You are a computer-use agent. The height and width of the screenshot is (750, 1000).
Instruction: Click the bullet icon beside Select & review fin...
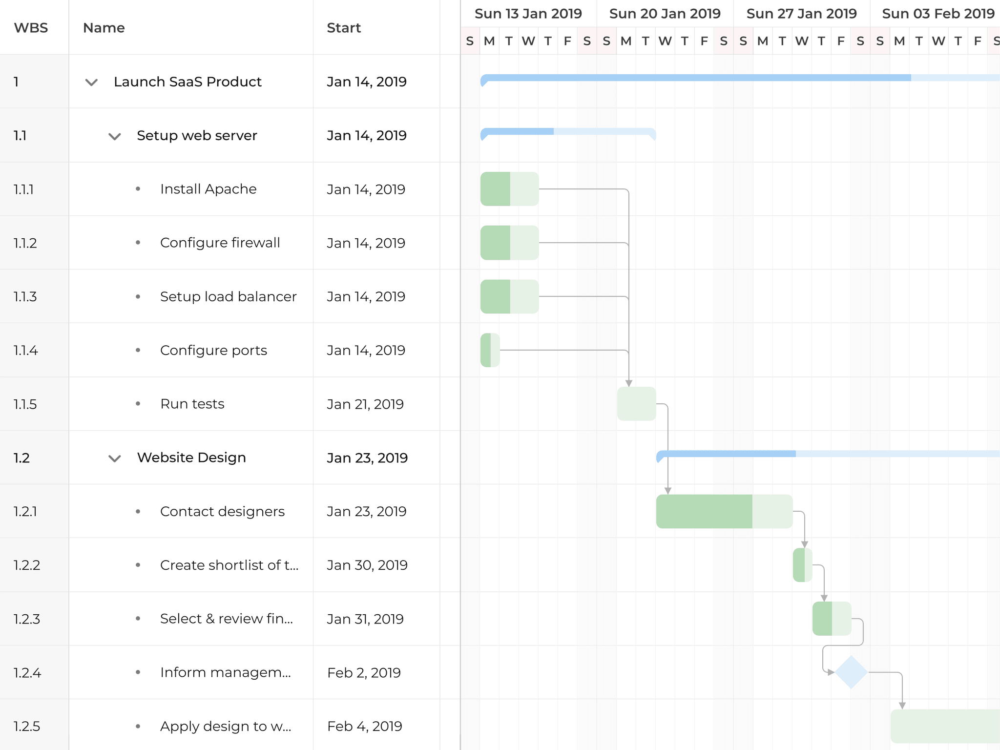pos(138,619)
